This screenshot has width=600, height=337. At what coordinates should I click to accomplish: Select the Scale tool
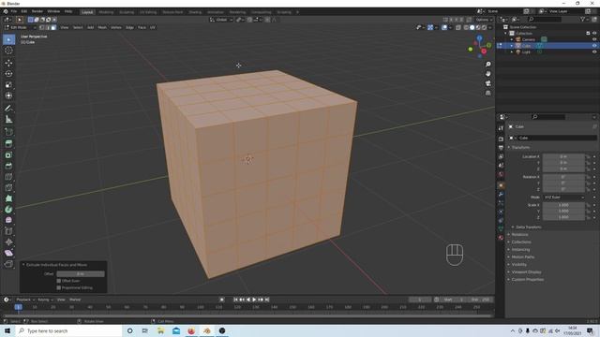8,85
